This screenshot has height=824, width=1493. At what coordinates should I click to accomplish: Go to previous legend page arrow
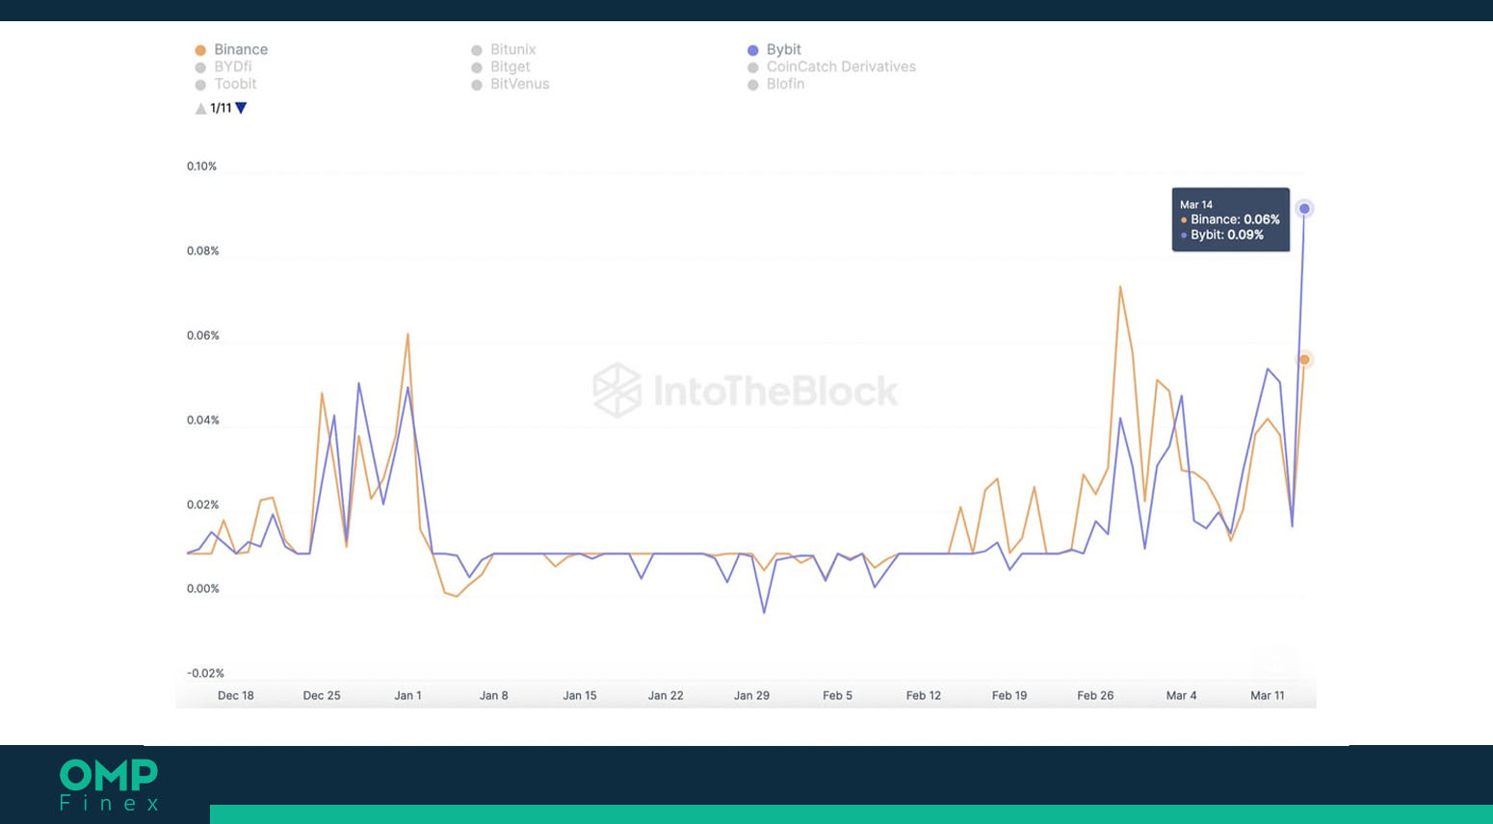[200, 108]
